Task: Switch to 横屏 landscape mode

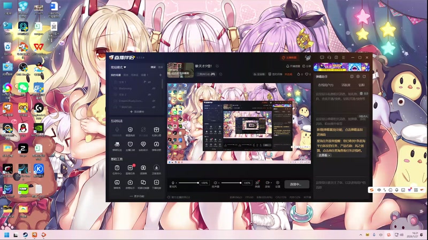Action: click(x=153, y=67)
